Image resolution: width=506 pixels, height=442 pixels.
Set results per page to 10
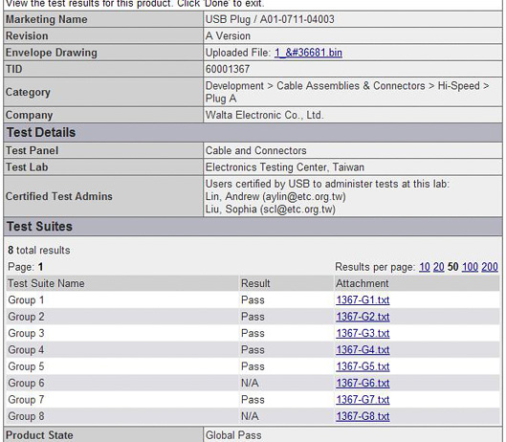tap(425, 267)
